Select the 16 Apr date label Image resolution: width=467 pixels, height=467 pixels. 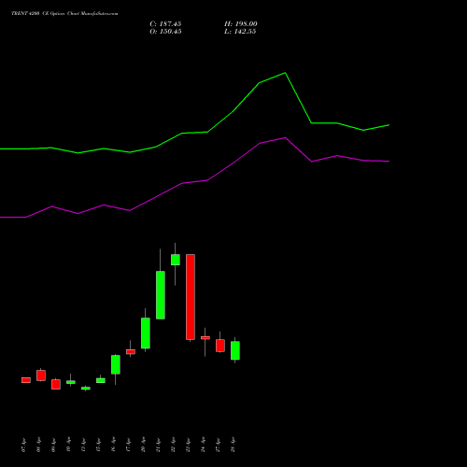pyautogui.click(x=113, y=445)
